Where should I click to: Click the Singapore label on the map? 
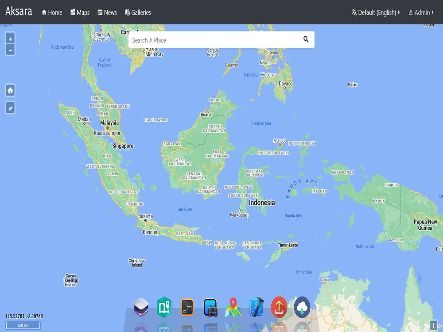(123, 146)
